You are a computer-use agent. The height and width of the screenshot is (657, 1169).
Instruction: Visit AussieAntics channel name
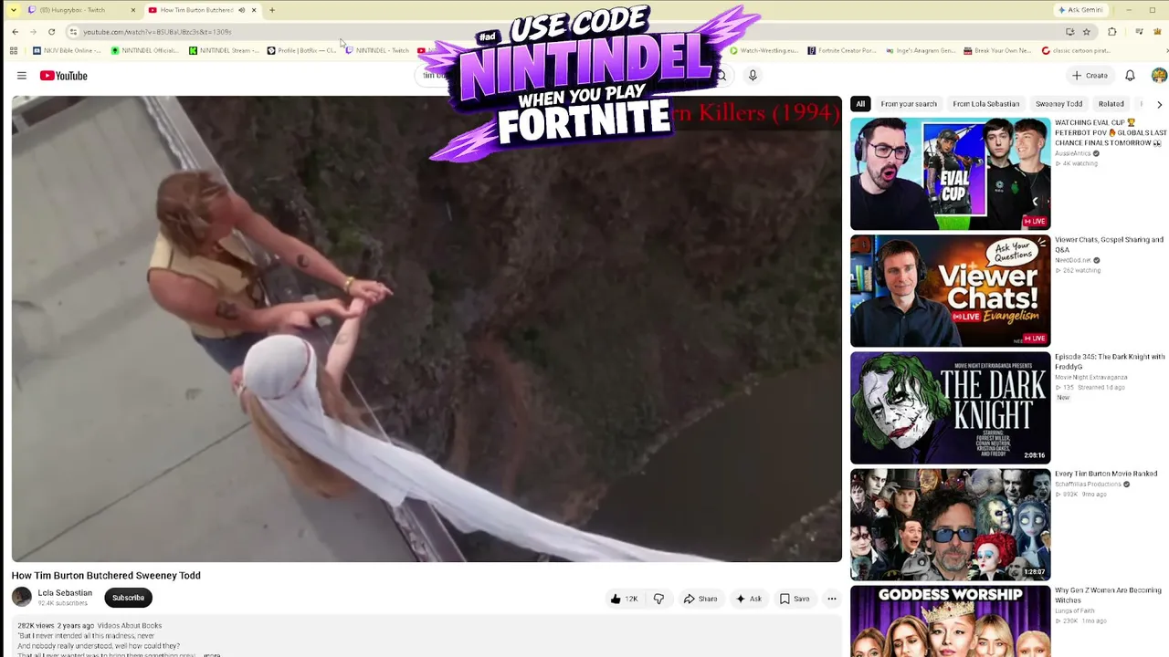point(1073,153)
